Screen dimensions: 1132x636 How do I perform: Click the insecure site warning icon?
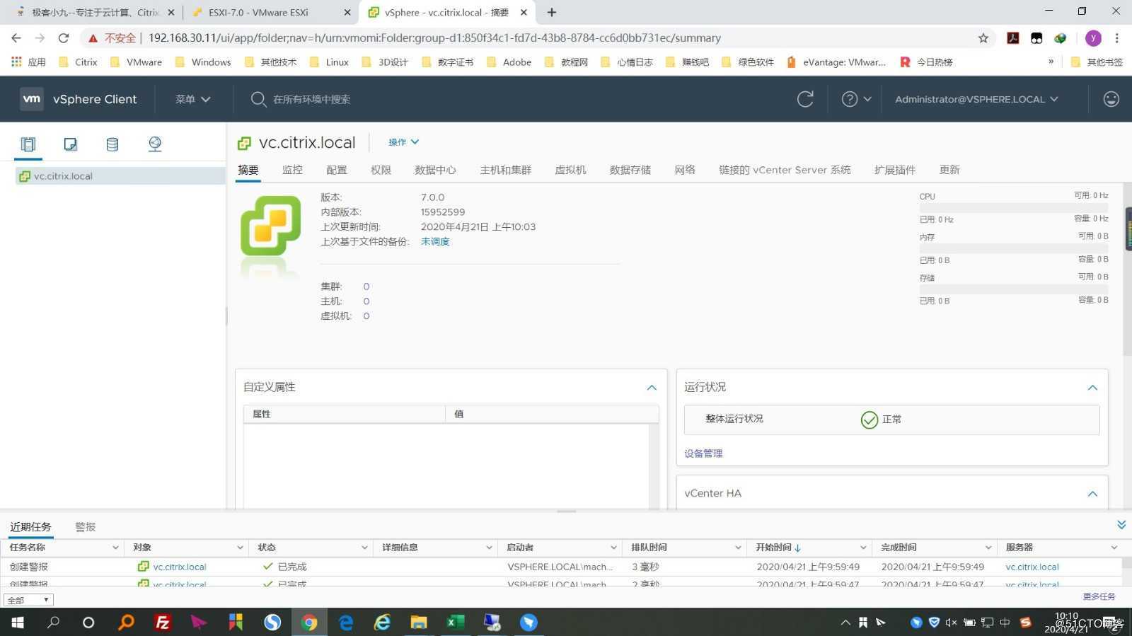93,38
